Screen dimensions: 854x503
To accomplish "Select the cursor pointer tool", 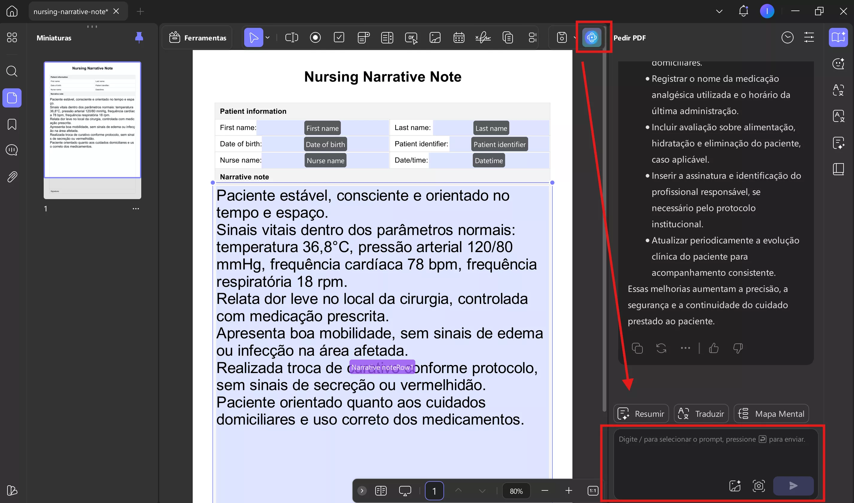I will [253, 37].
